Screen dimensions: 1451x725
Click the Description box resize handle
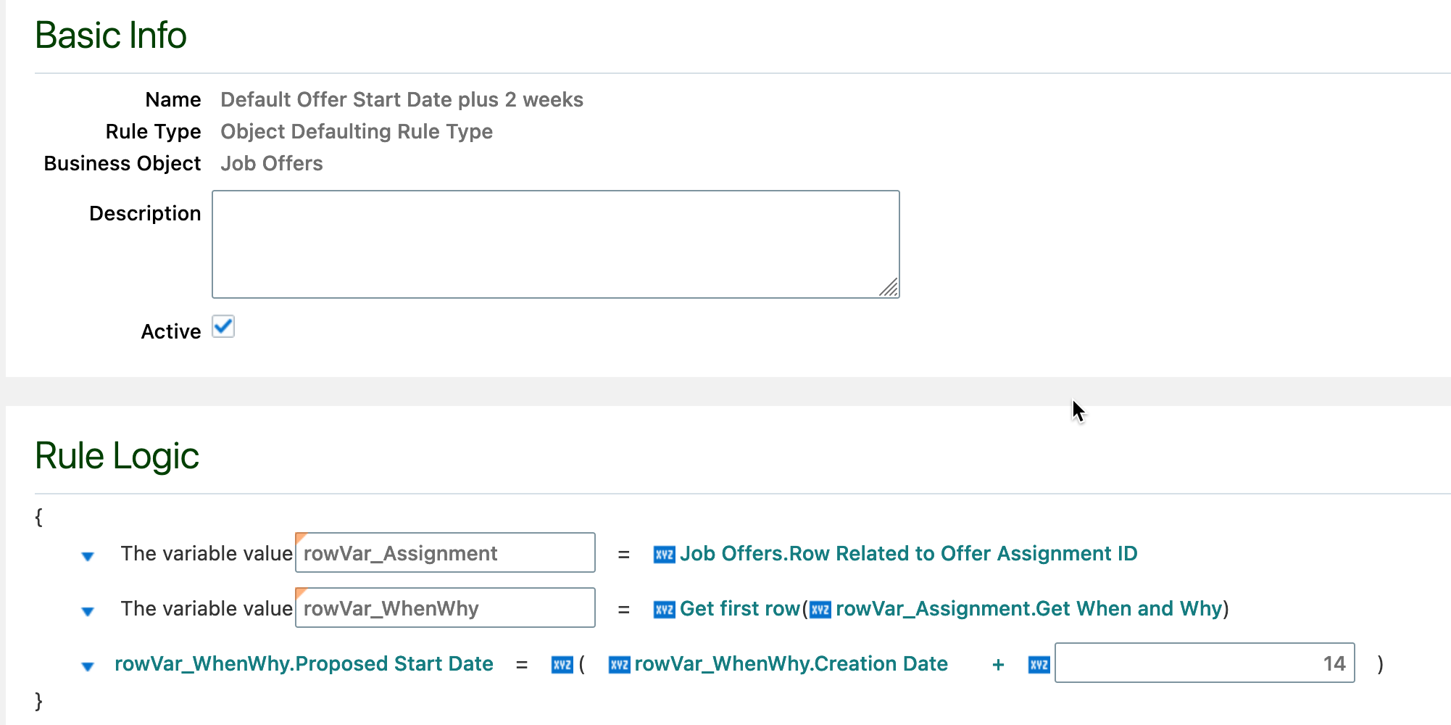point(890,289)
